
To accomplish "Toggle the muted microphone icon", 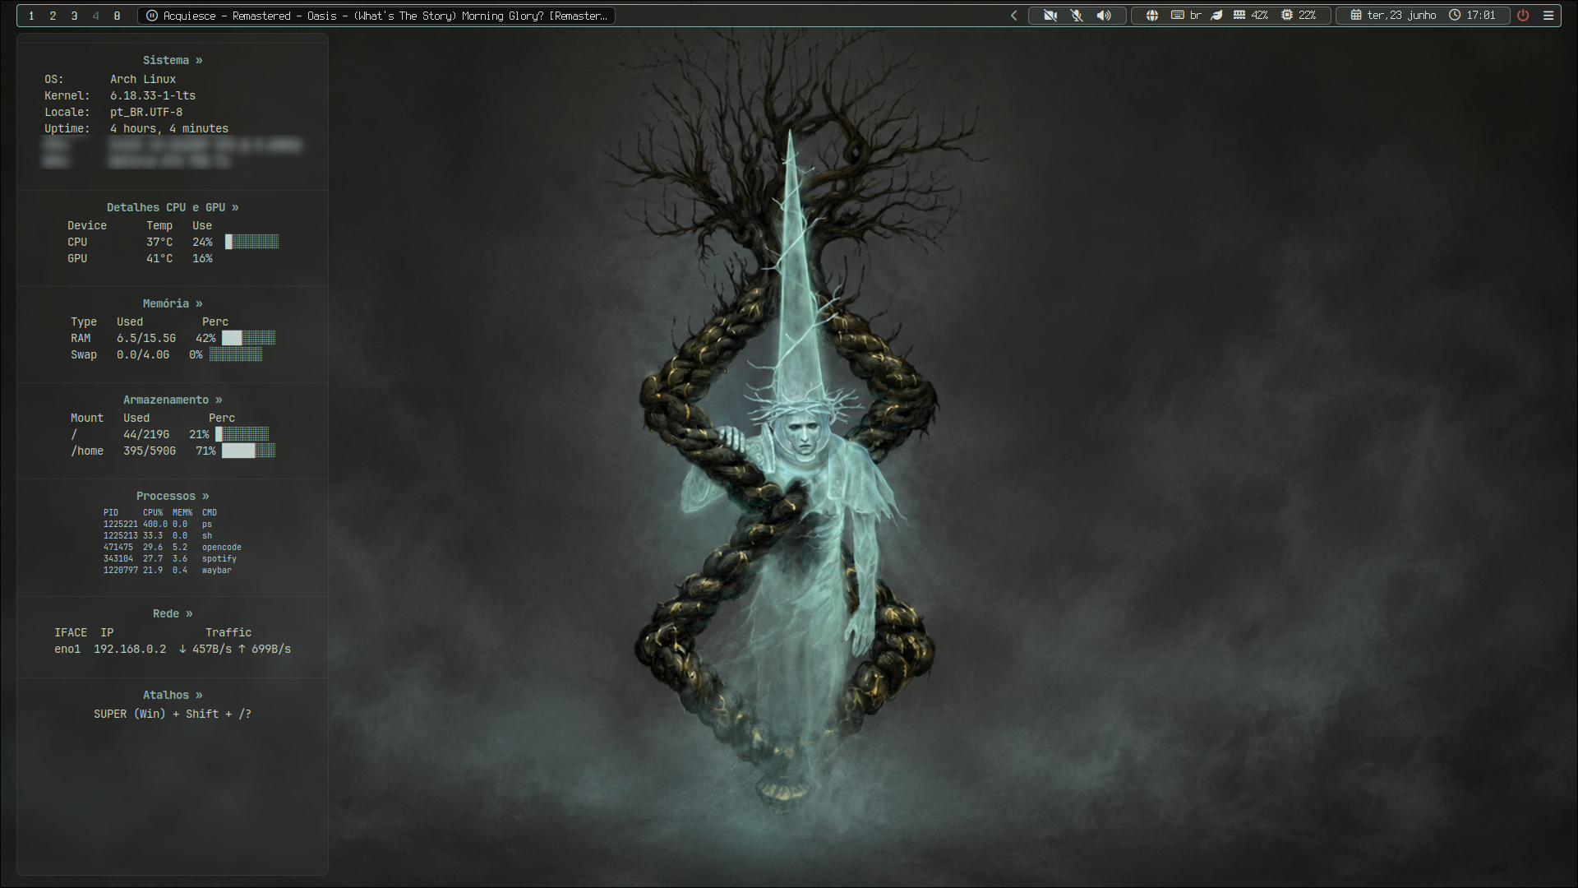I will (1077, 16).
